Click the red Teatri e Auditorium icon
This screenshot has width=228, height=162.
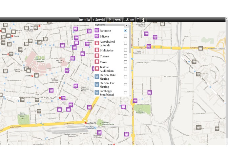click(x=97, y=69)
